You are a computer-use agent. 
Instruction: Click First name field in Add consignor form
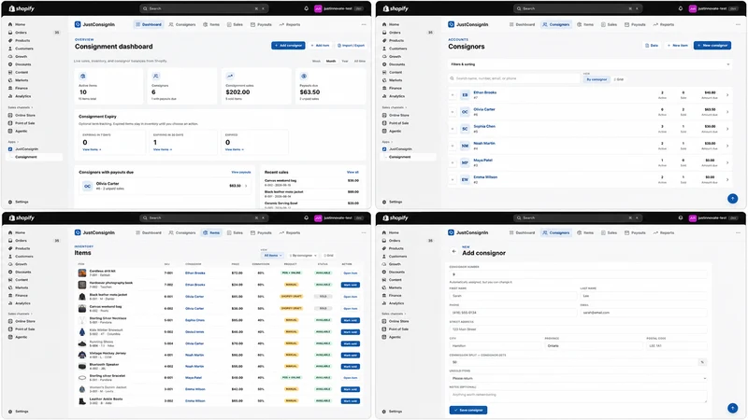point(512,296)
